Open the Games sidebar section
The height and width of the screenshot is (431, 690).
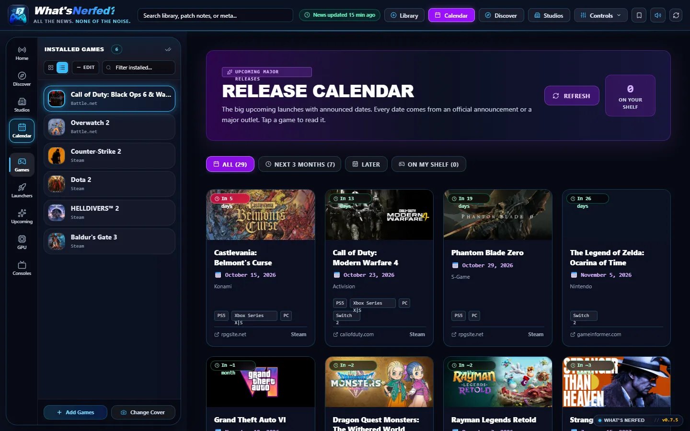(22, 165)
